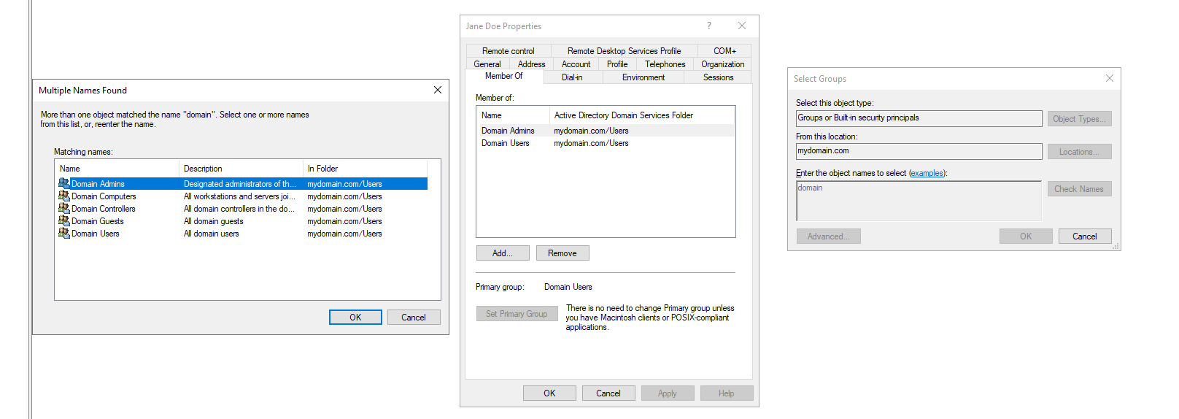Image resolution: width=1179 pixels, height=419 pixels.
Task: Click the help question mark in Jane Doe Properties
Action: point(708,26)
